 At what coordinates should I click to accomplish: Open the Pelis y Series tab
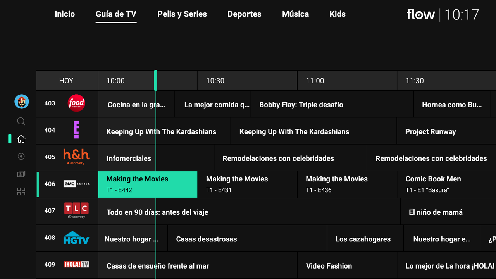182,14
